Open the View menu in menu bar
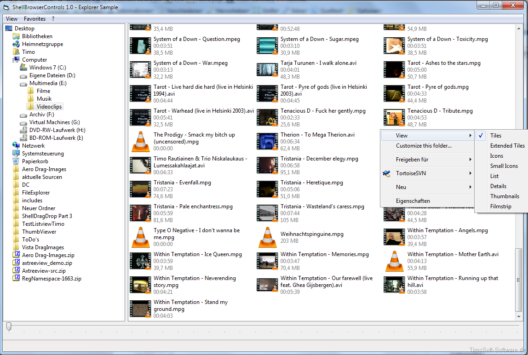This screenshot has width=528, height=355. [x=12, y=19]
